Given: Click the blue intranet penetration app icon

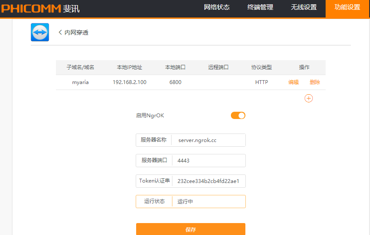Looking at the screenshot, I should click(x=40, y=32).
